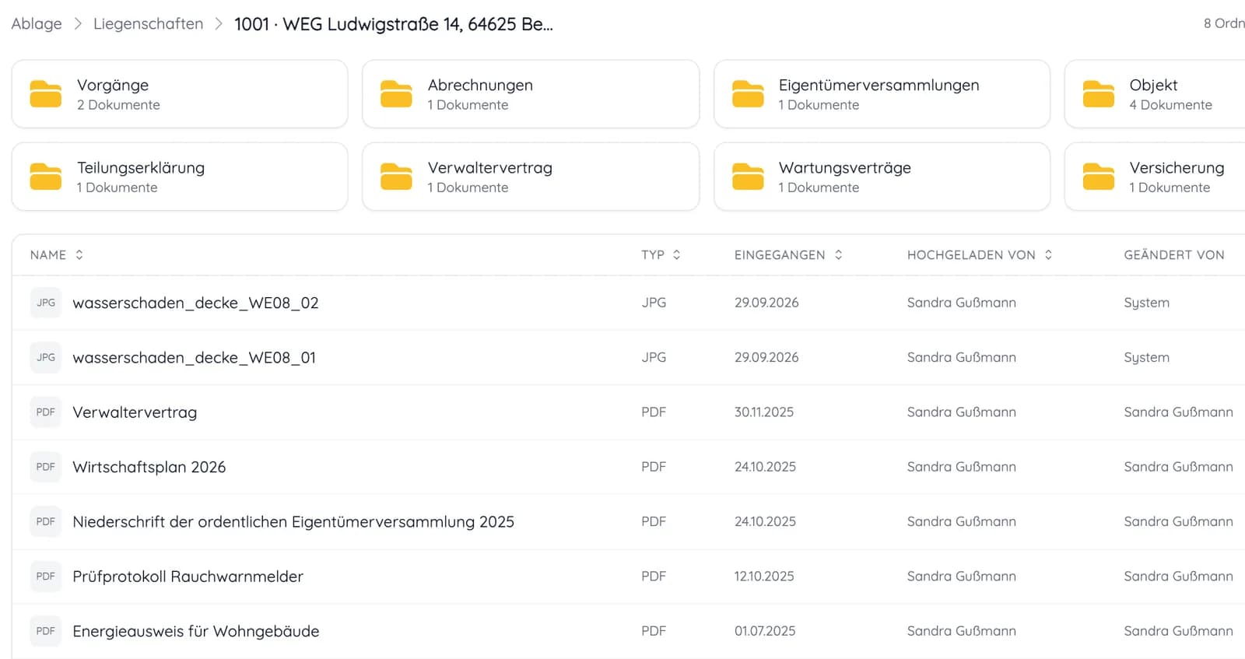Click JPG file icon of wasserschaden_decke_WE08_02
The width and height of the screenshot is (1245, 659).
tap(46, 303)
